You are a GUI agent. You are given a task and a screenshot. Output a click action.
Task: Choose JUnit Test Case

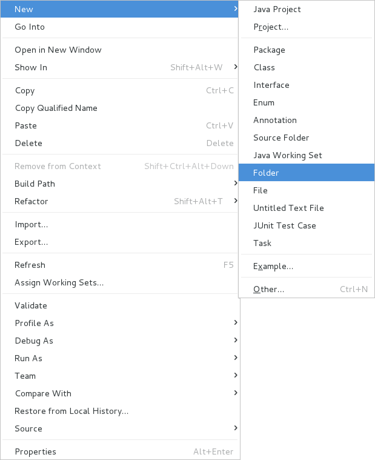[307, 225]
